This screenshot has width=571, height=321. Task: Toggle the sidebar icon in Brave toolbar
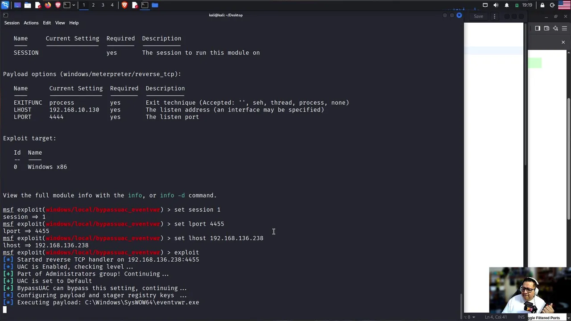[x=538, y=28]
